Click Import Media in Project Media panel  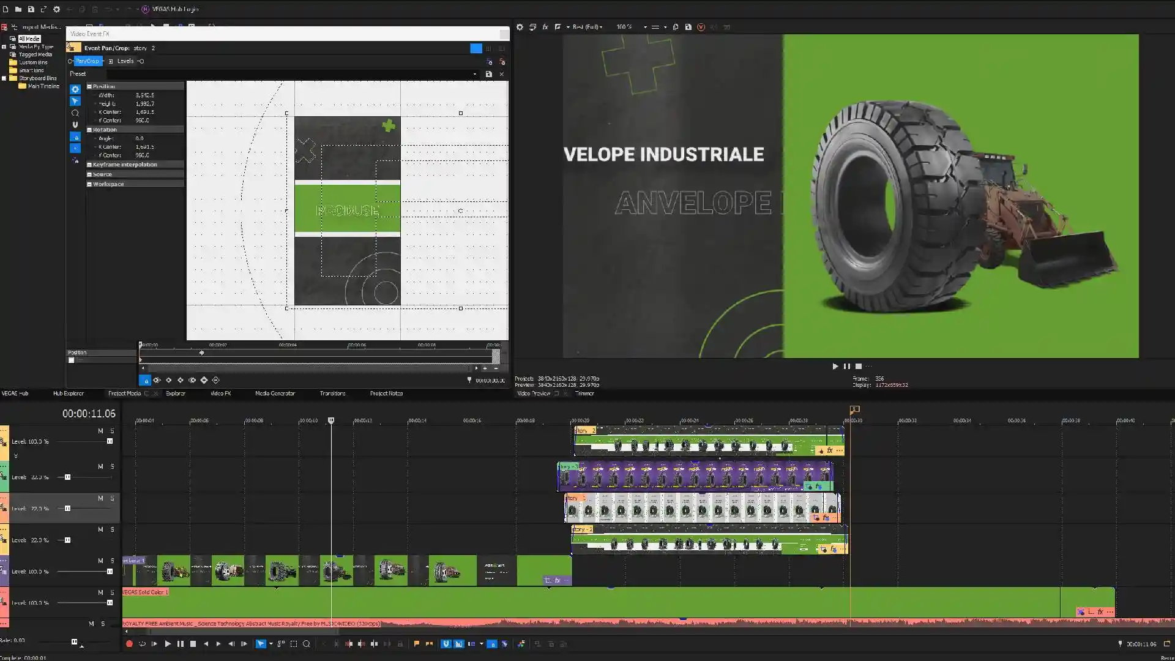(x=37, y=27)
